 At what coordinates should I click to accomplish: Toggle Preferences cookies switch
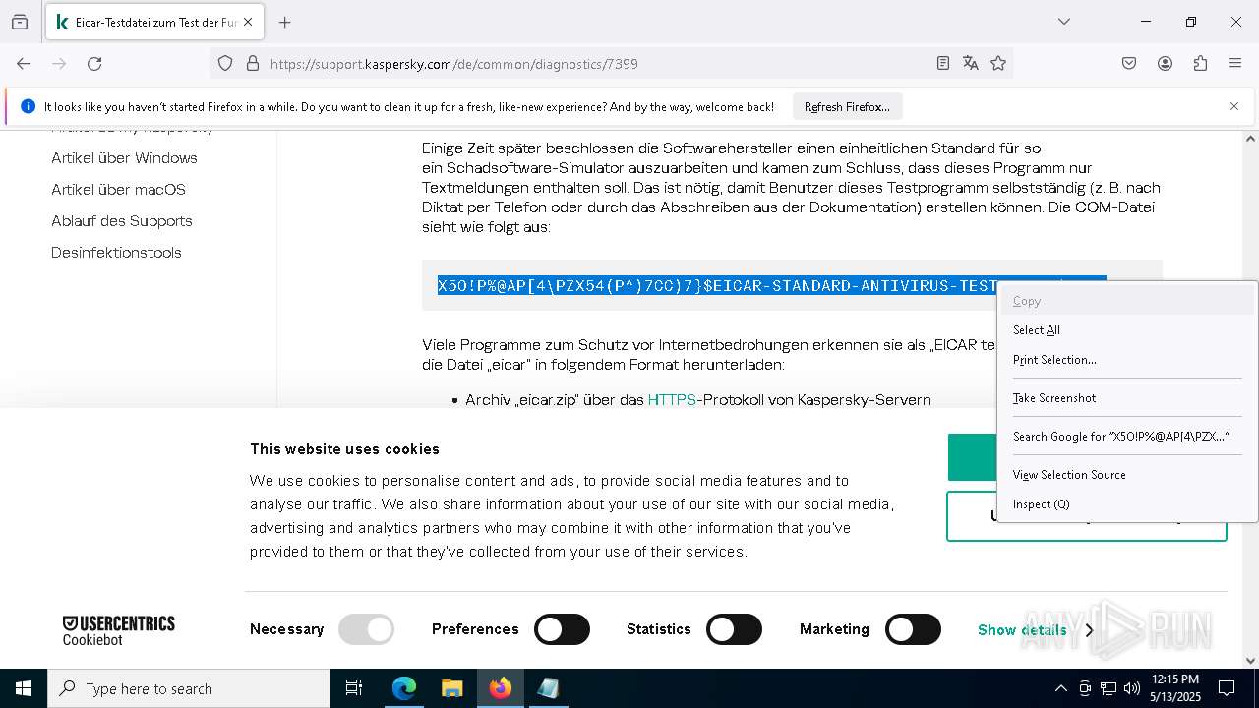562,629
